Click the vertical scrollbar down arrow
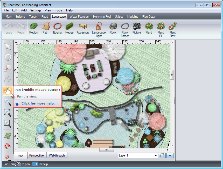Viewport: 223px width, 169px height. pos(172,146)
